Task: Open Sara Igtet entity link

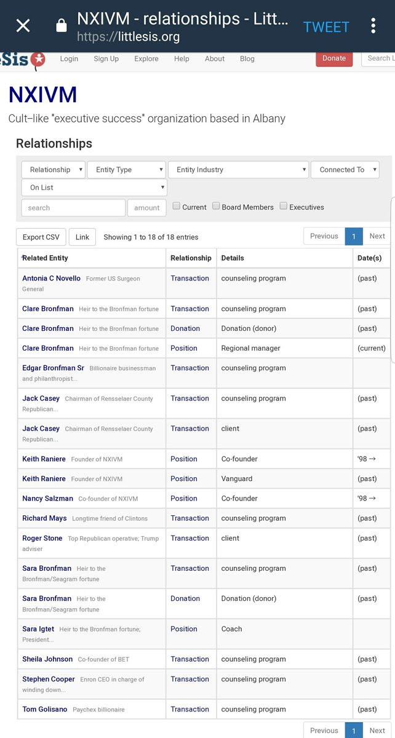Action: [x=38, y=629]
